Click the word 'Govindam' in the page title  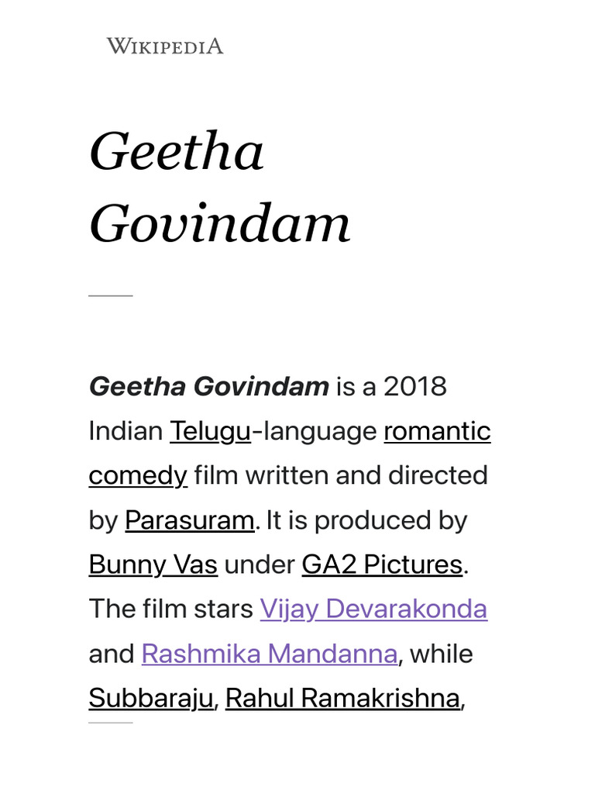pyautogui.click(x=220, y=224)
